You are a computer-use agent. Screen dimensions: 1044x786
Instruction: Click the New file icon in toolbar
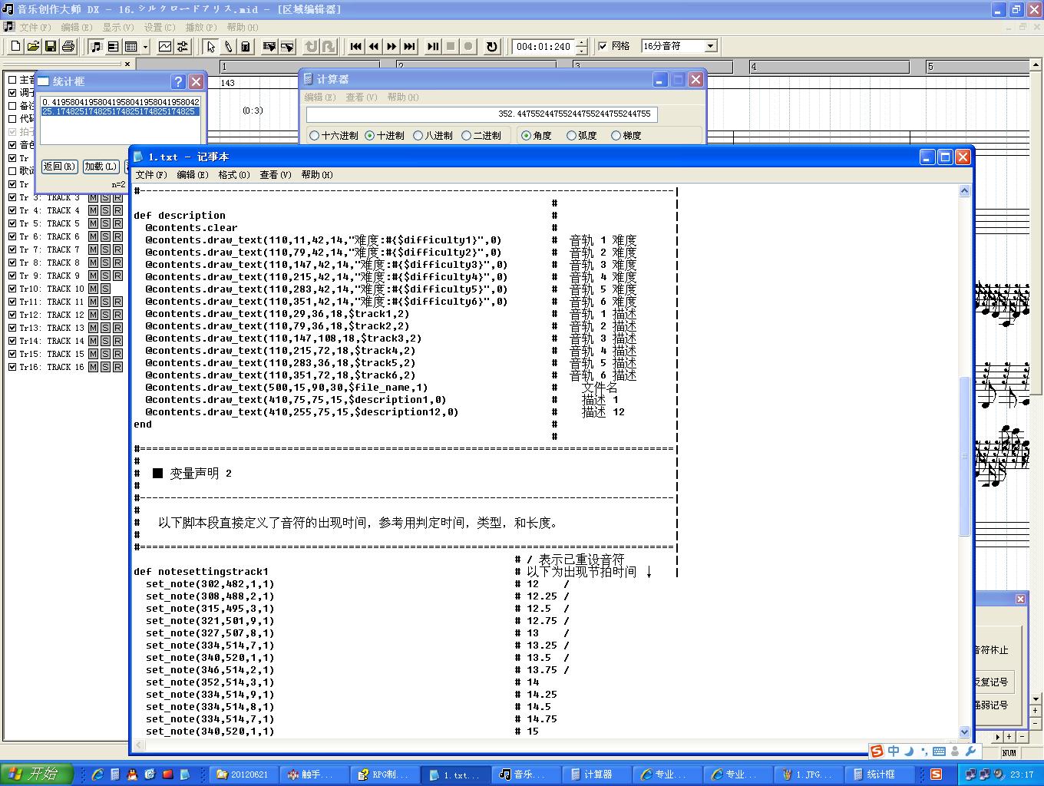point(15,47)
